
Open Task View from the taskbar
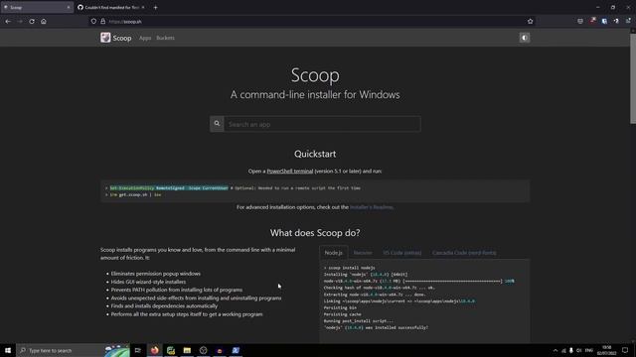point(138,350)
